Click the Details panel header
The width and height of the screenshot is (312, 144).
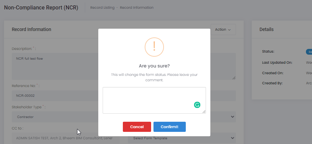point(266,29)
